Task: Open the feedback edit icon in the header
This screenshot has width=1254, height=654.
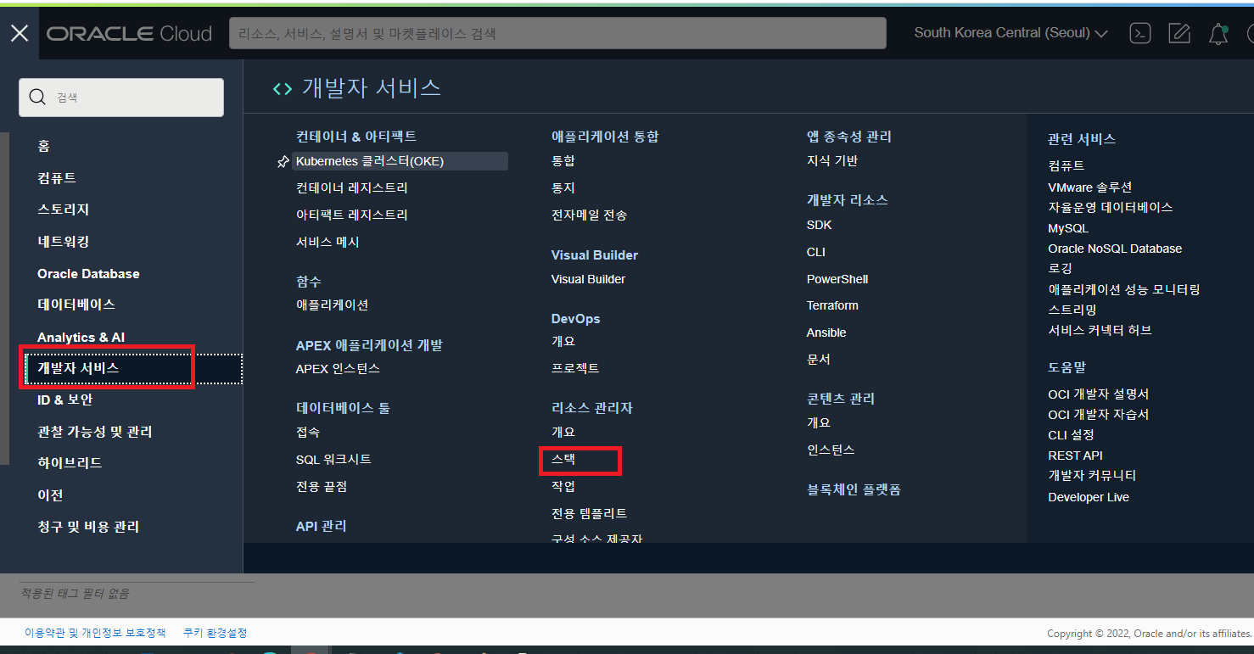Action: [1179, 33]
